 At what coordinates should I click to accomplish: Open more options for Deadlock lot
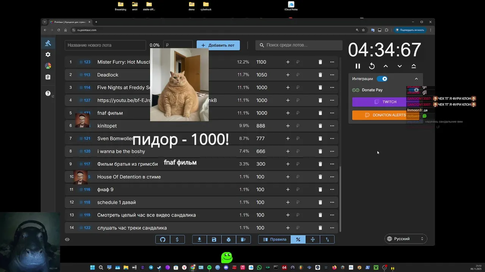click(332, 75)
